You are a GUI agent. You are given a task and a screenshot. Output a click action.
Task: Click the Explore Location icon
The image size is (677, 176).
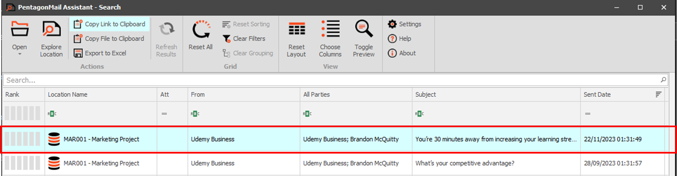point(51,30)
